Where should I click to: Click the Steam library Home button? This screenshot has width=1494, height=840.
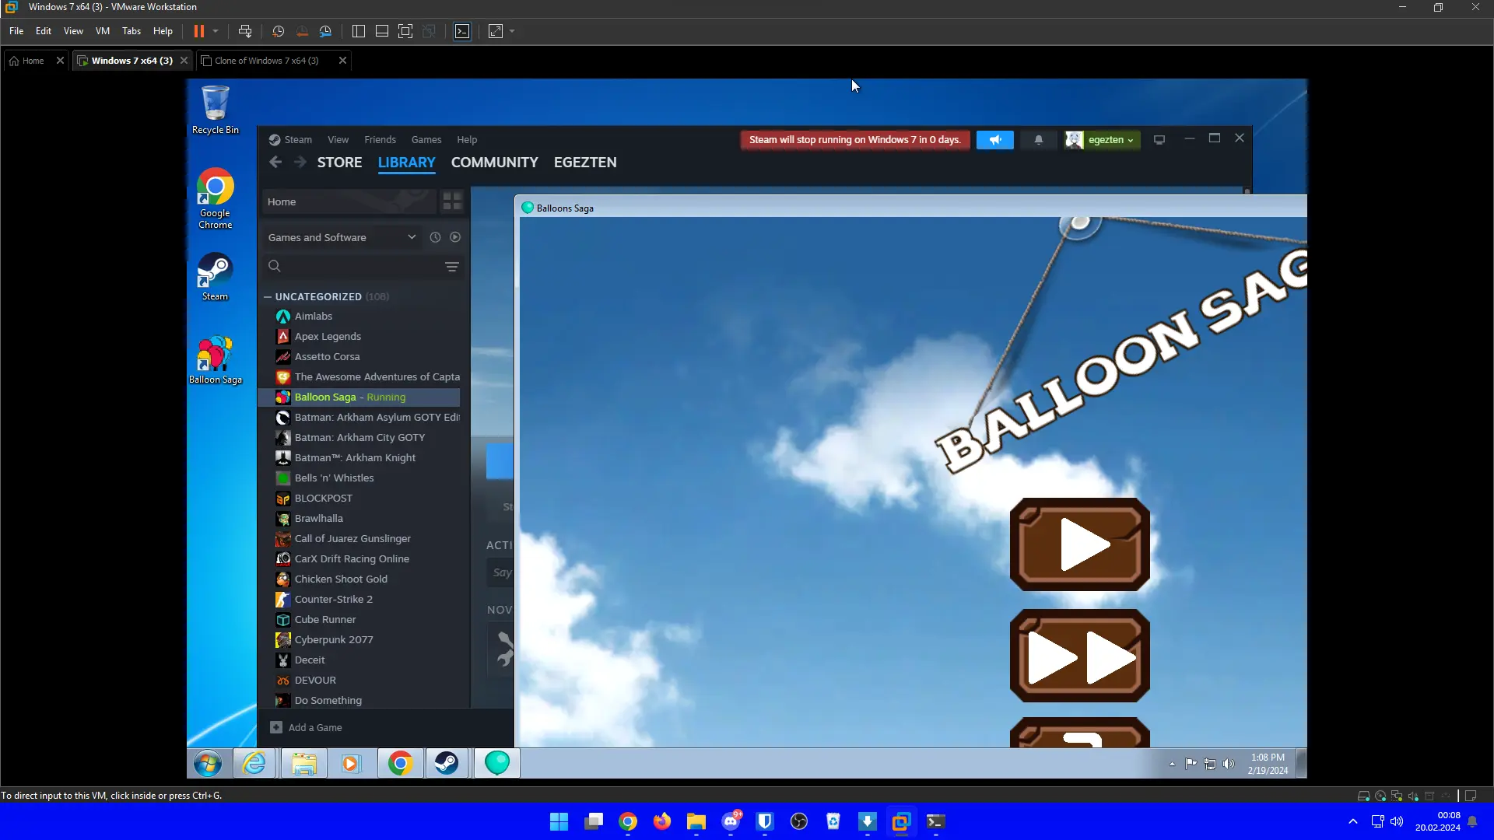[x=349, y=201]
